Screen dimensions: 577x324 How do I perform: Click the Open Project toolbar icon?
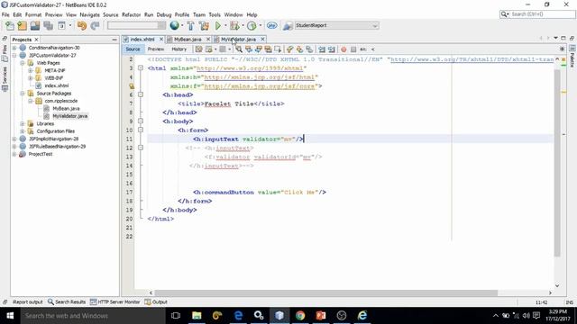coord(35,26)
